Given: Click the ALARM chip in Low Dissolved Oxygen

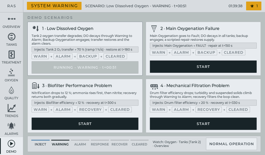Looking at the screenshot, I should [63, 56].
